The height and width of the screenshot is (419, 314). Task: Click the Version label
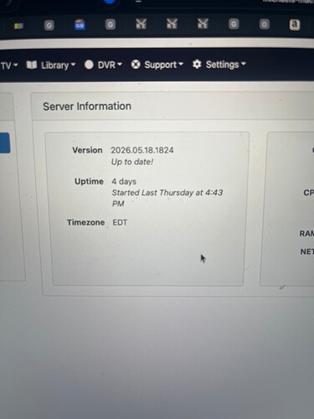(87, 150)
